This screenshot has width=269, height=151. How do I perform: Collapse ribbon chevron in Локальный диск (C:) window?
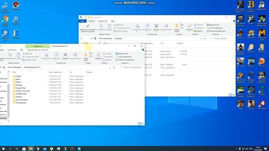[x=140, y=49]
